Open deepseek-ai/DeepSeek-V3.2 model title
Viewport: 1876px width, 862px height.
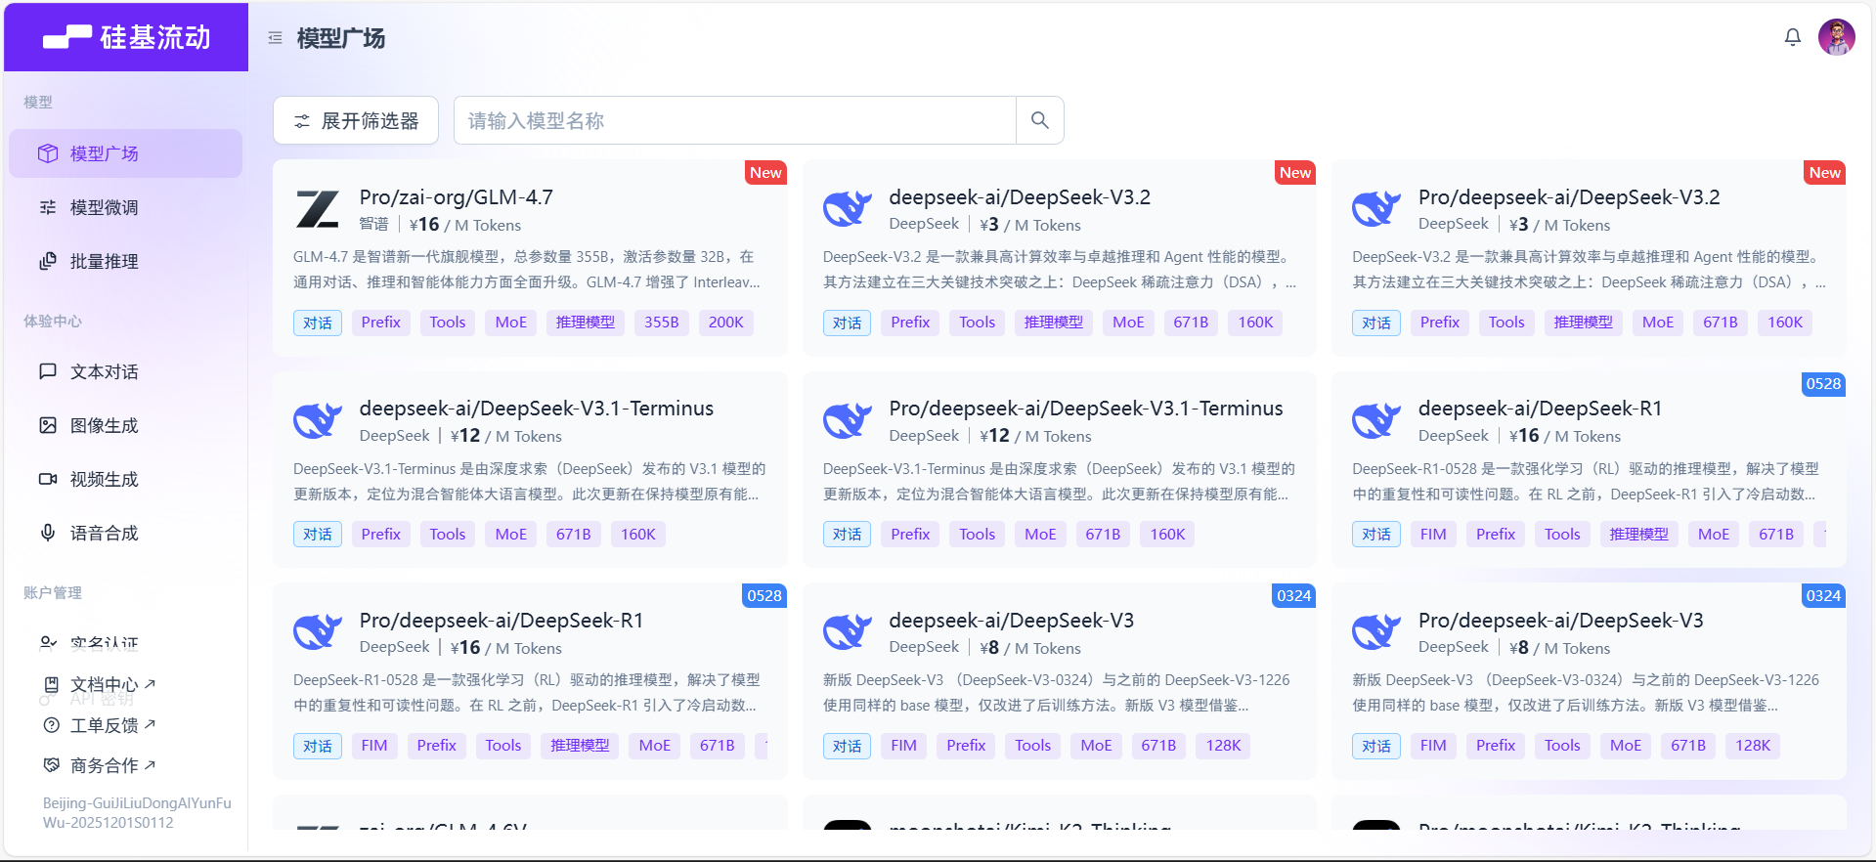pyautogui.click(x=1020, y=197)
